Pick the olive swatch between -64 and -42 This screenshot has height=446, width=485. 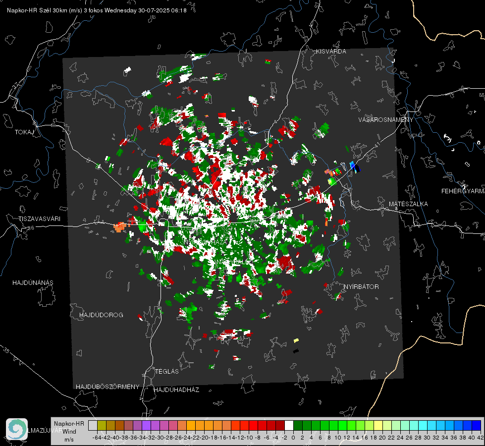click(102, 425)
